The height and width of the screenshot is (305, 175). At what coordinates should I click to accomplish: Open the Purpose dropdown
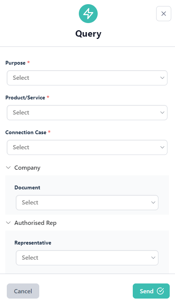click(87, 78)
